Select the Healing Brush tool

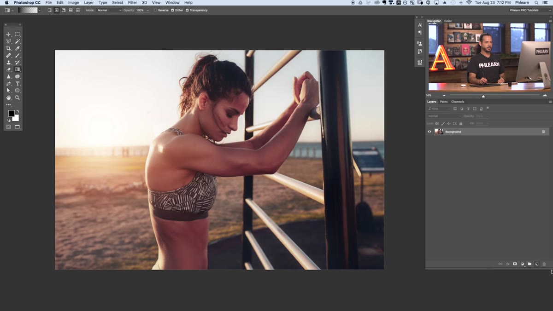click(8, 56)
